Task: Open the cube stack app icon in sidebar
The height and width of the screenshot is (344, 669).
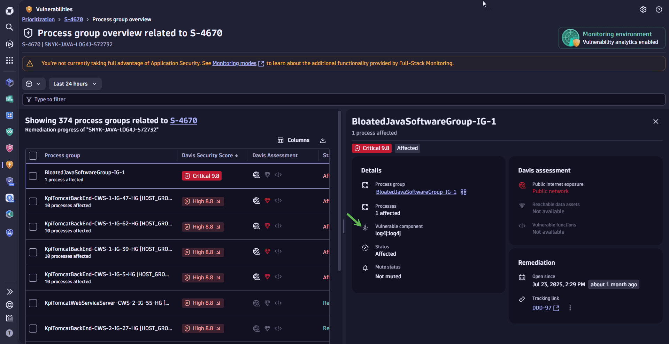Action: (9, 82)
